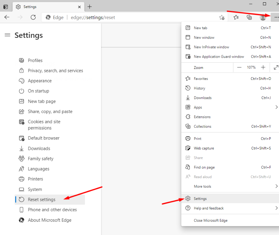The image size is (279, 235).
Task: Open Extensions from menu
Action: pos(230,117)
